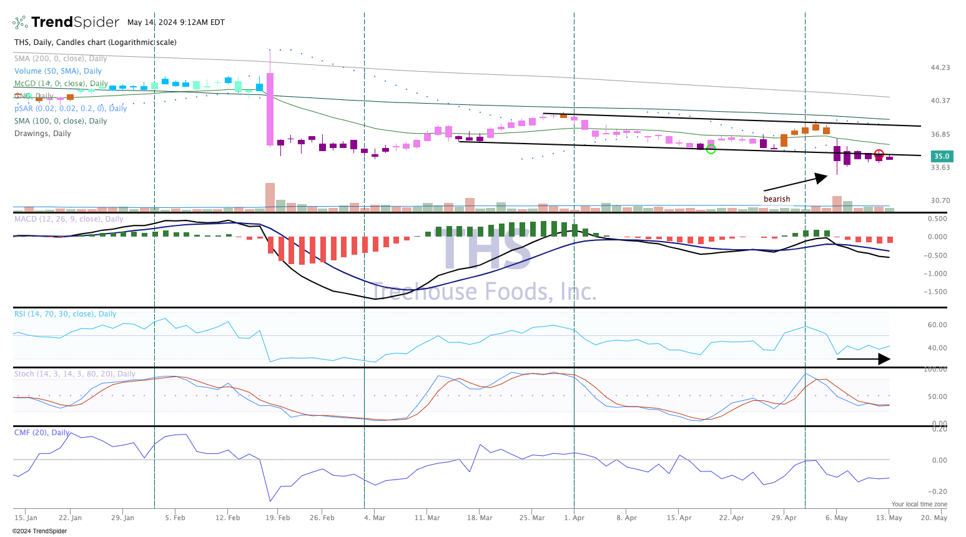Click the -1.000 MACD axis value

936,273
